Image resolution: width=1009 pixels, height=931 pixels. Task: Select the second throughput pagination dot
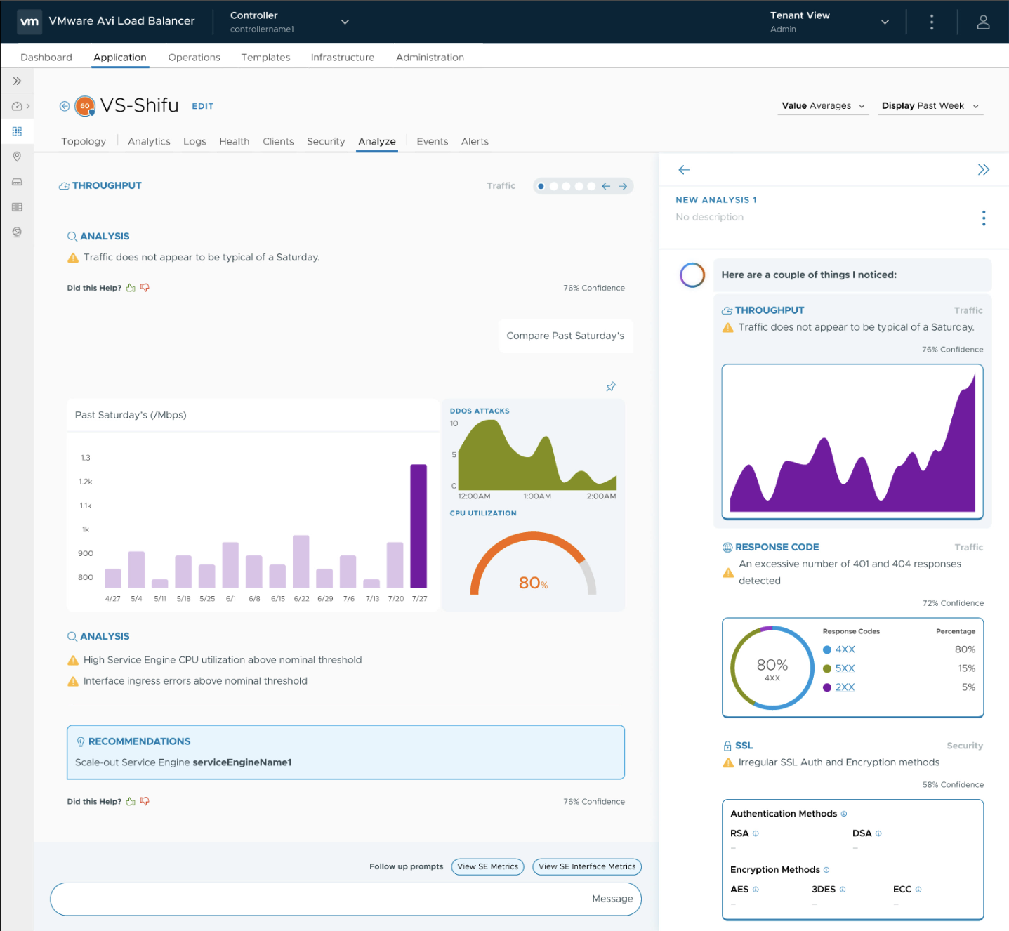pyautogui.click(x=554, y=186)
